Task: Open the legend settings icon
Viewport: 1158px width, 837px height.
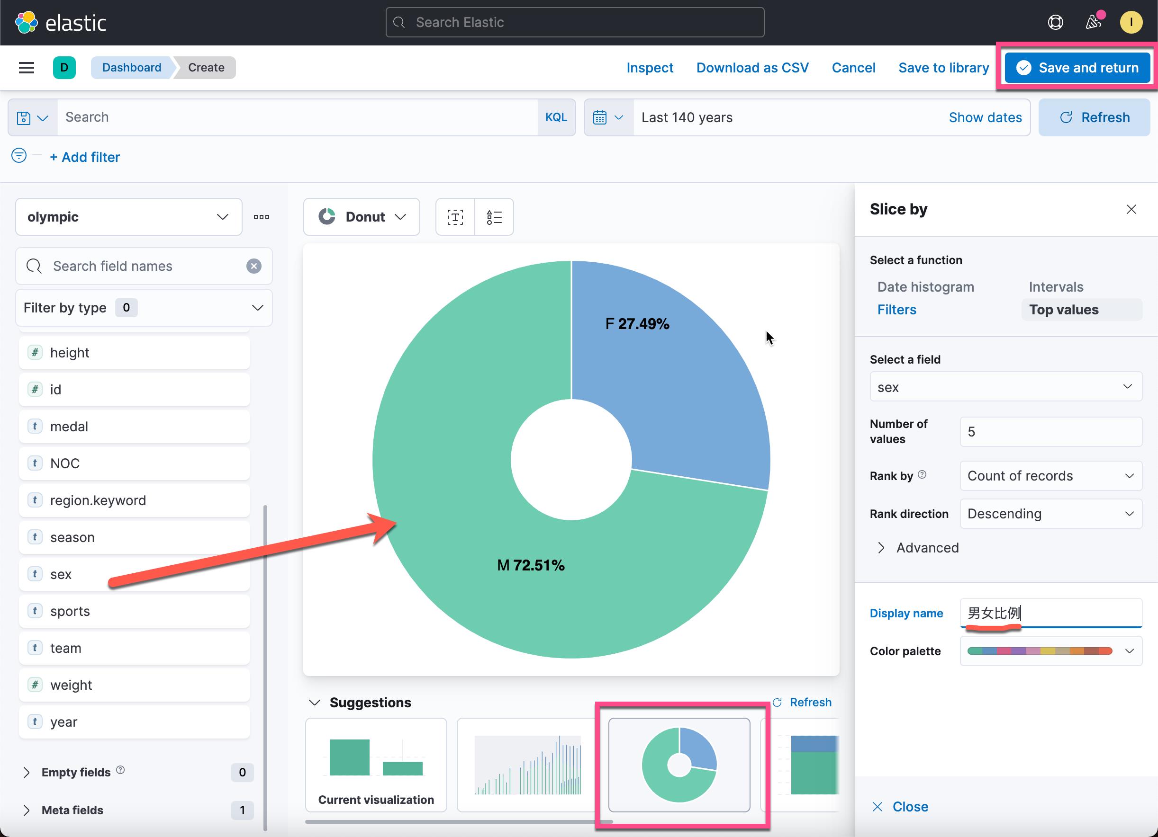Action: coord(494,217)
